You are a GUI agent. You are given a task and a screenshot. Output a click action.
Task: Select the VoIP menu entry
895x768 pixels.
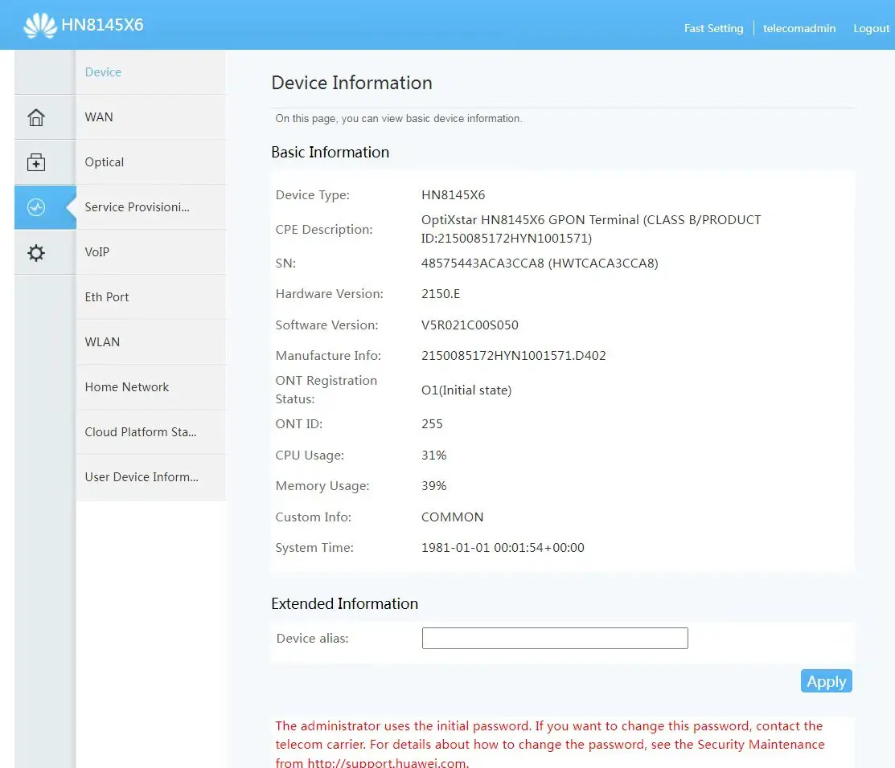[x=96, y=252]
